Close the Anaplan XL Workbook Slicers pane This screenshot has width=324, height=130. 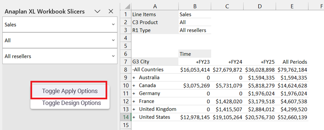pyautogui.click(x=111, y=11)
